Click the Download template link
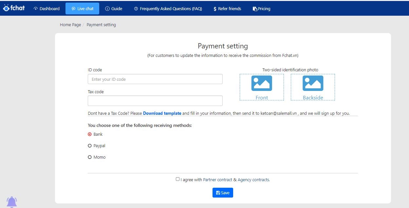 [x=162, y=113]
